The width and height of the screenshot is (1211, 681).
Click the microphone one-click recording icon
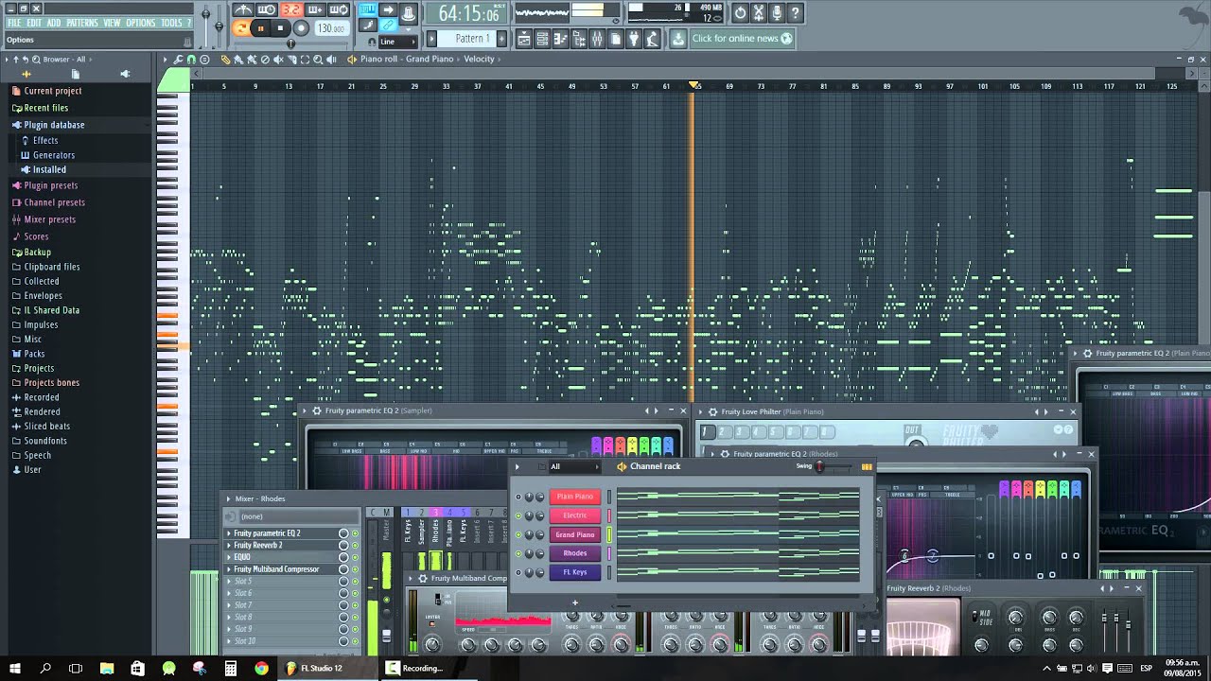coord(776,12)
